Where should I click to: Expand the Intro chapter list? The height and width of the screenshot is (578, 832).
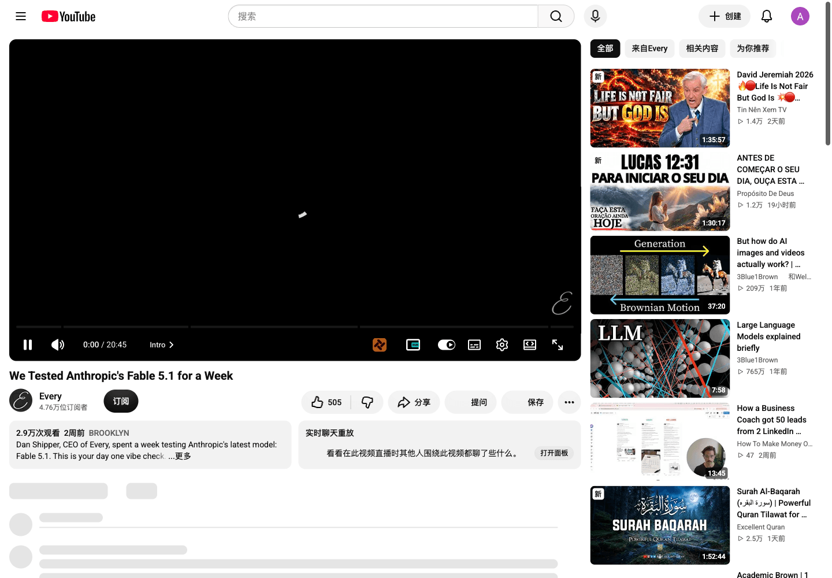pos(162,344)
